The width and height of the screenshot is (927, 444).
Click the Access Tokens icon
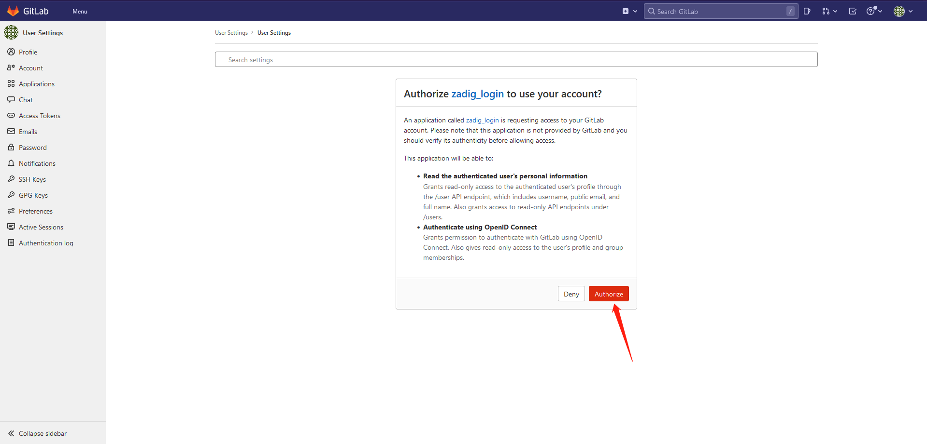11,115
